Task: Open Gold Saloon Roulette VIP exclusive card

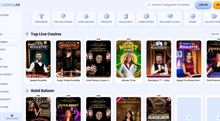Action: tap(129, 108)
